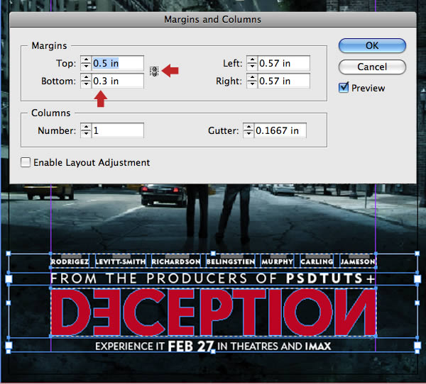Click the Top margin stepper arrows

tap(86, 63)
